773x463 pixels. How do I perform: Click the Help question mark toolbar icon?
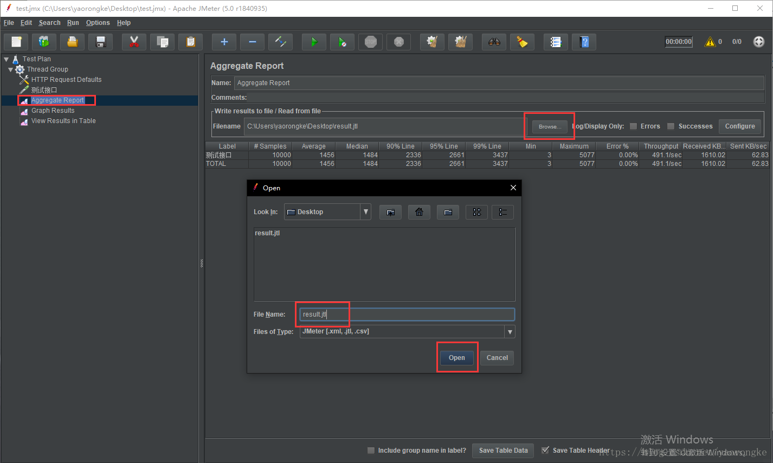pyautogui.click(x=584, y=42)
